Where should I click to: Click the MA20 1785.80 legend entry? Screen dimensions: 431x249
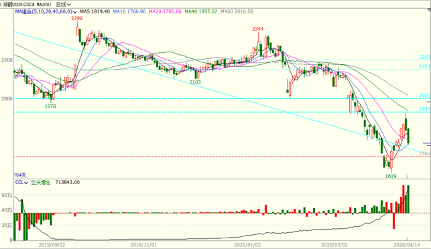coord(165,11)
